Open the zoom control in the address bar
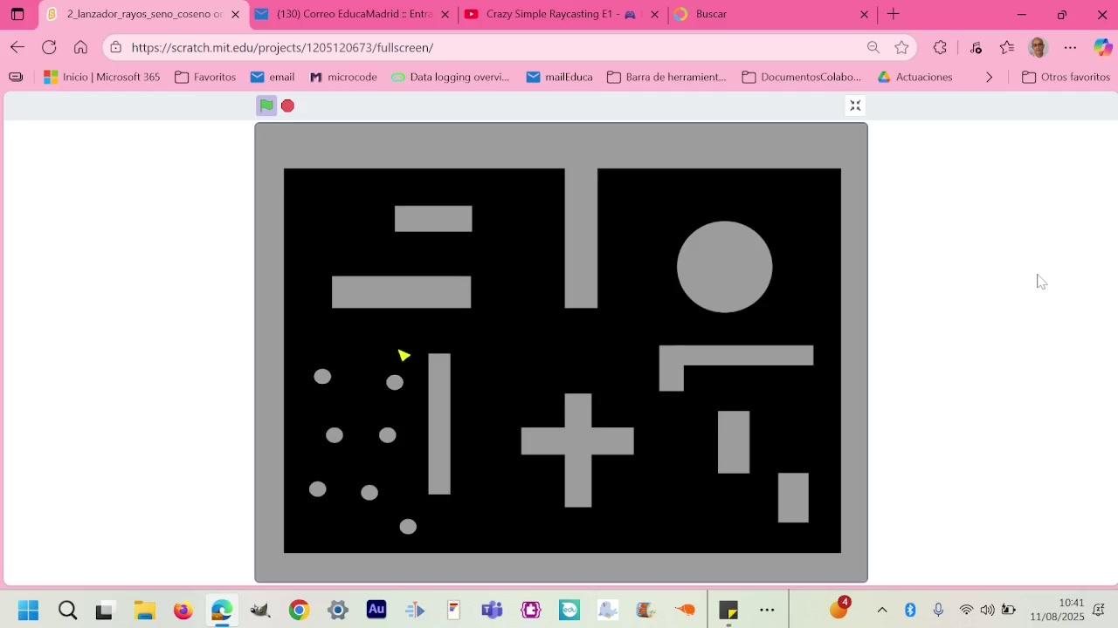 [x=873, y=47]
